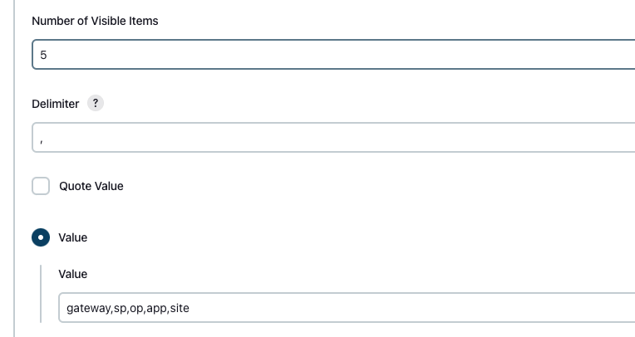Select the Value radio button
Screen dimensions: 635x337
tap(41, 237)
